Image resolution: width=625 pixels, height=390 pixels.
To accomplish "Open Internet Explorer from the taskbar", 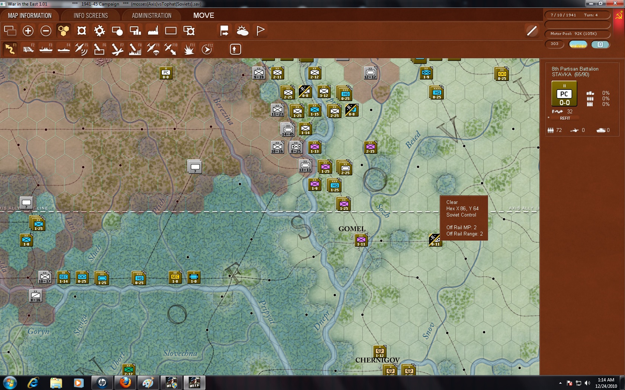I will coord(33,383).
